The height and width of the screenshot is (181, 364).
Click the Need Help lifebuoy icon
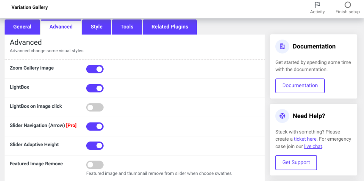click(282, 116)
